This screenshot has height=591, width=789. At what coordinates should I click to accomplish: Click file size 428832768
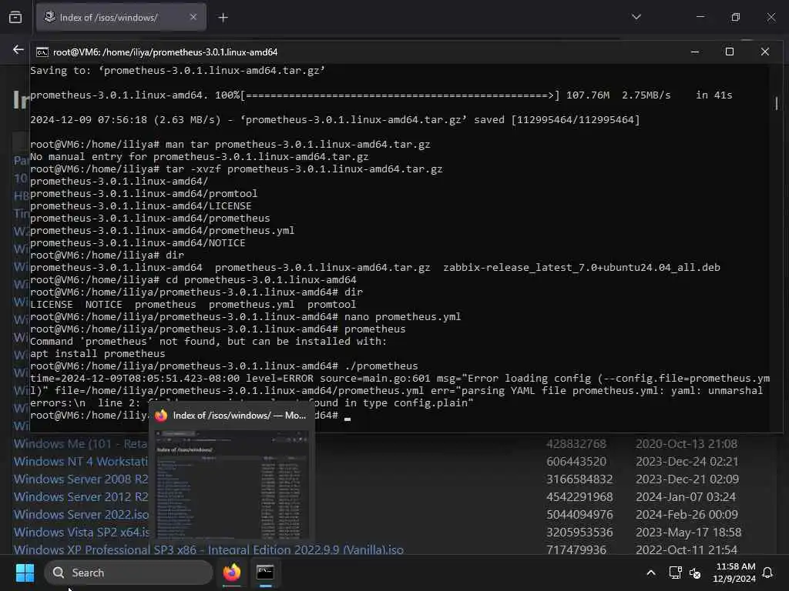tap(576, 444)
